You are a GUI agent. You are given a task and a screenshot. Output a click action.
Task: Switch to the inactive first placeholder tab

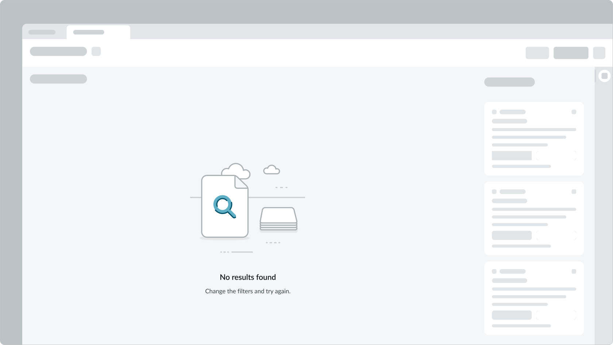[42, 32]
